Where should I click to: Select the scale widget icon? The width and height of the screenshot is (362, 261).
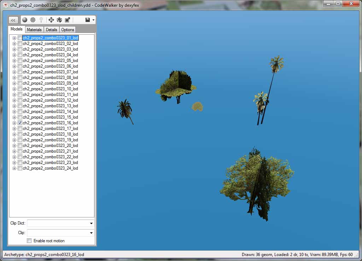coord(68,20)
